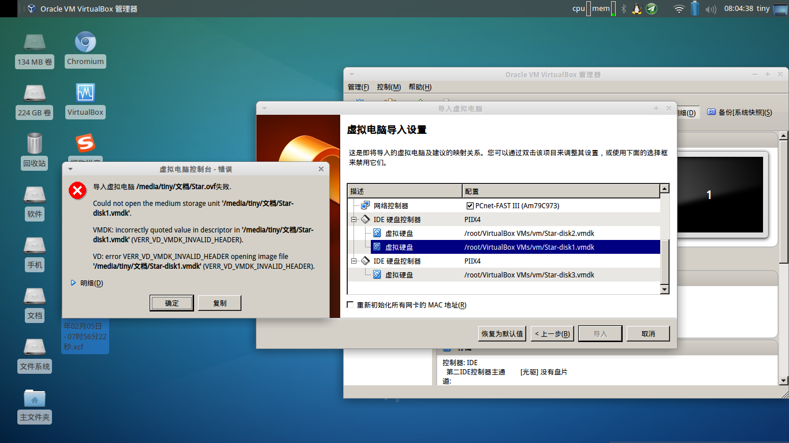
Task: Click the 网络控制器 network adapter icon
Action: point(366,205)
